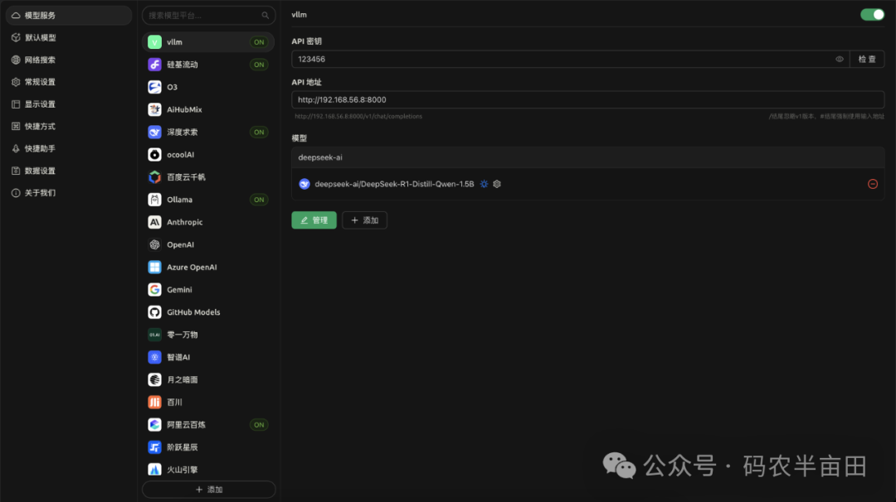Select the 火山引擎 provider icon

tap(154, 470)
